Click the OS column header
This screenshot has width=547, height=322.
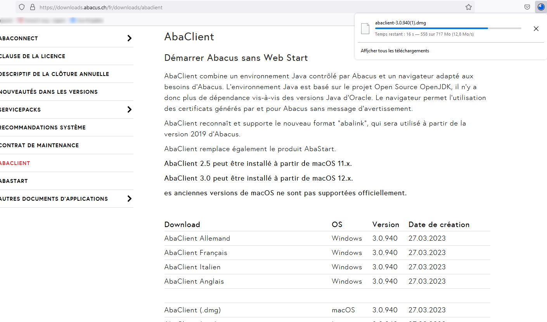point(337,225)
